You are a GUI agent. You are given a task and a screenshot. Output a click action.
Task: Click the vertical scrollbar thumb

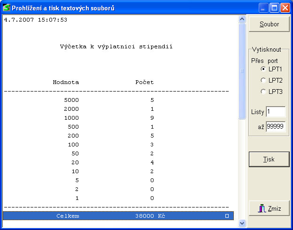point(242,70)
